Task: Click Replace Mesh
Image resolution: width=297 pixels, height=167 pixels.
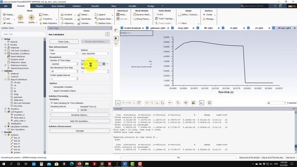Action: 103,19
